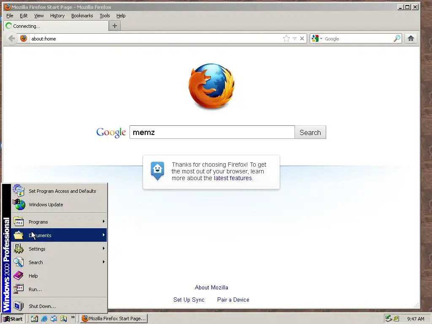
Task: Open the About Mozilla link
Action: click(211, 287)
